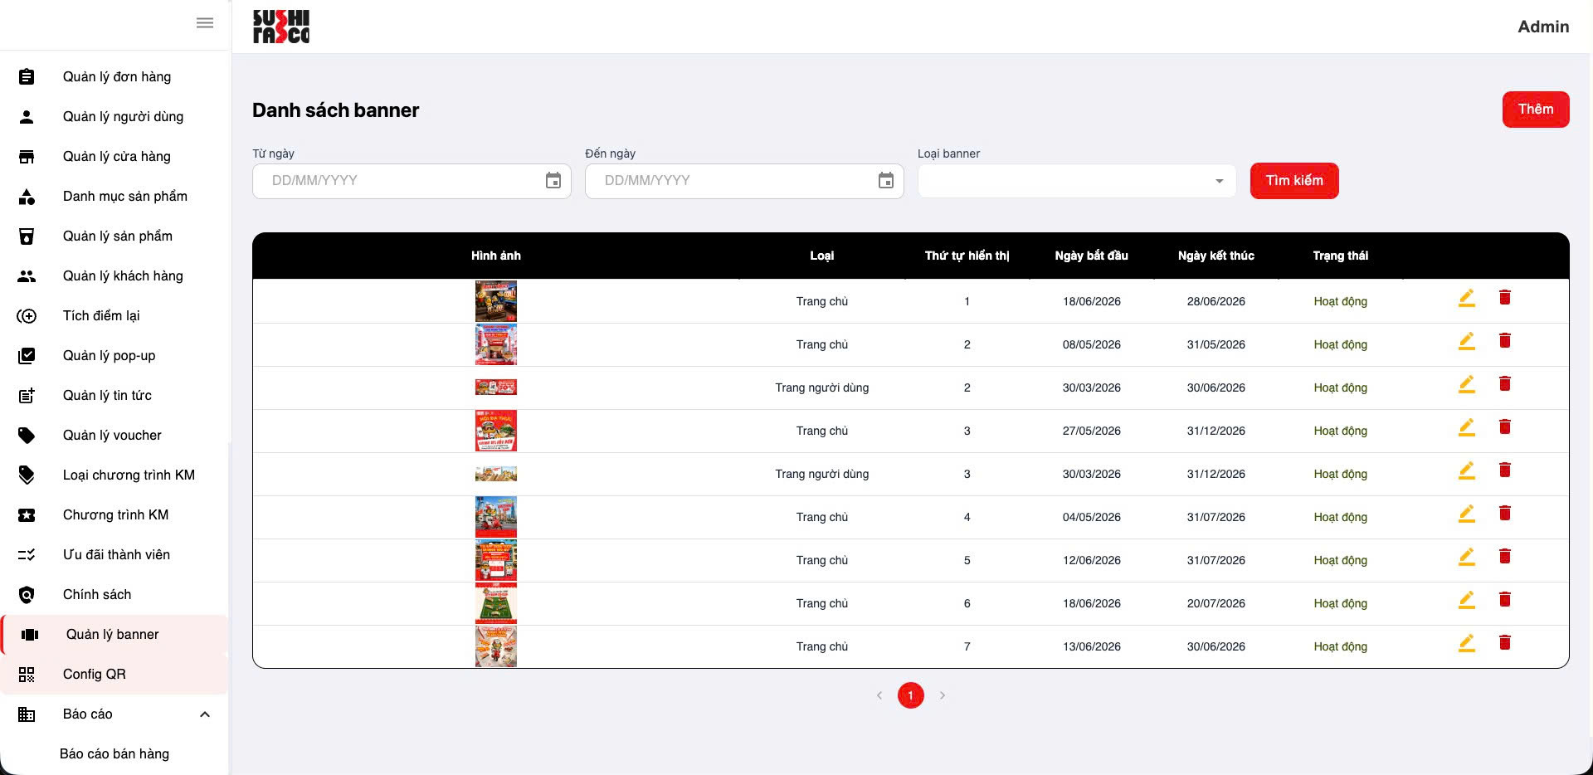The width and height of the screenshot is (1593, 775).
Task: Delete the banner starting 08/05/2026
Action: tap(1505, 340)
